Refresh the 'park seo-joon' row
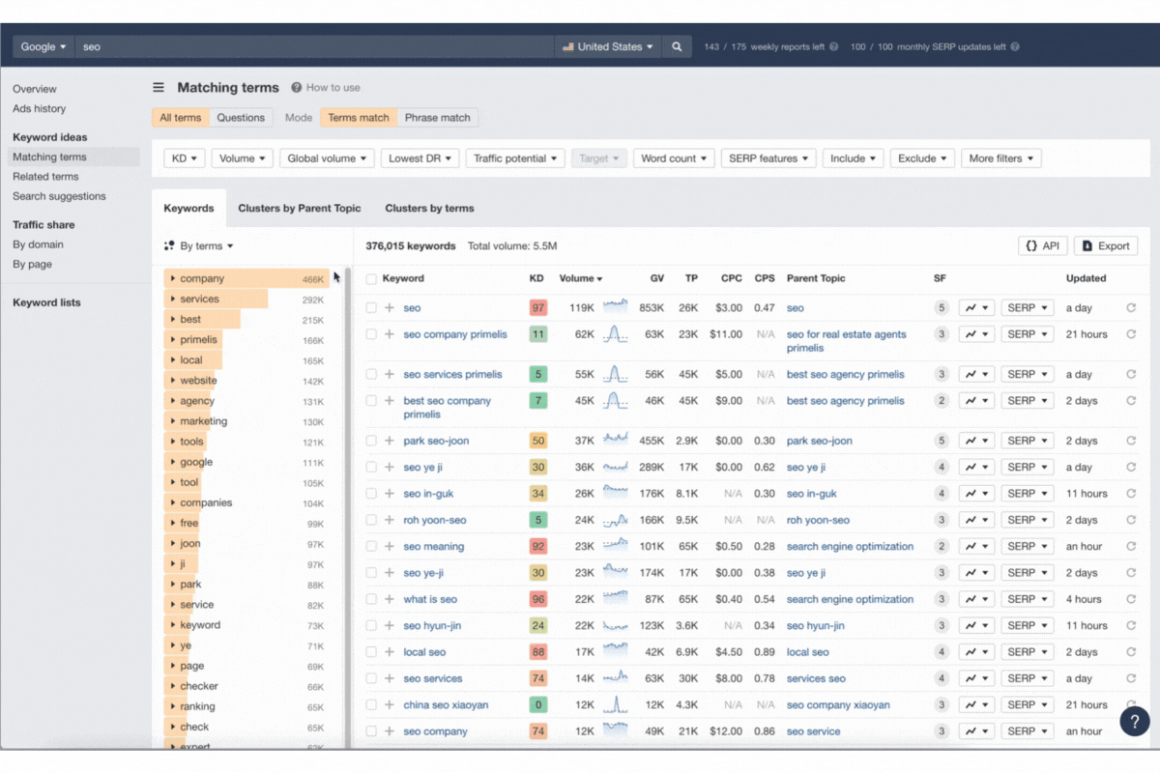Image resolution: width=1160 pixels, height=773 pixels. 1131,441
